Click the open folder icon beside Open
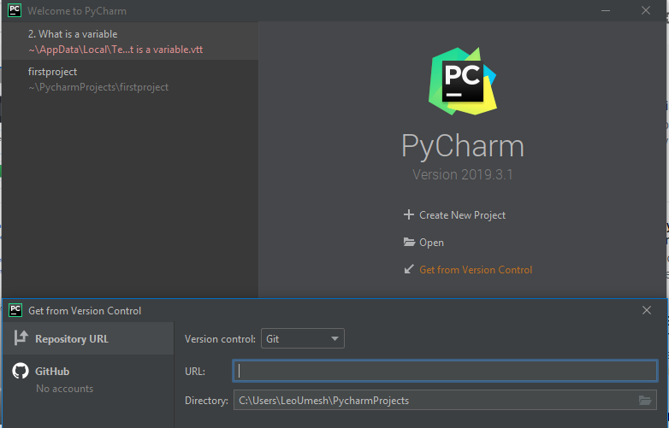Screen dimensions: 669x428 [409, 242]
